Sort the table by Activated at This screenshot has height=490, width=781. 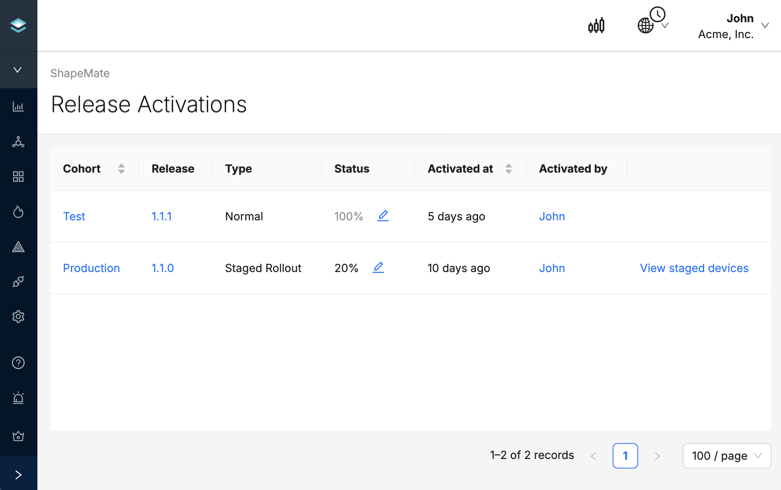(x=509, y=169)
